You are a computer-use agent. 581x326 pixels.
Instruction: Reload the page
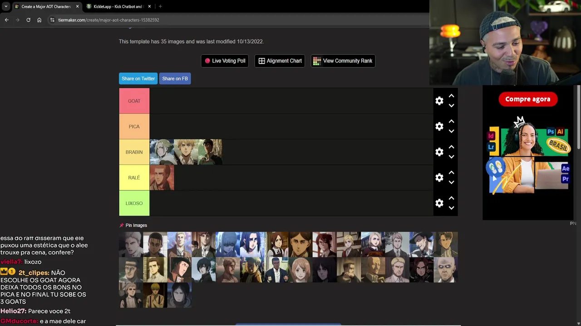[28, 20]
